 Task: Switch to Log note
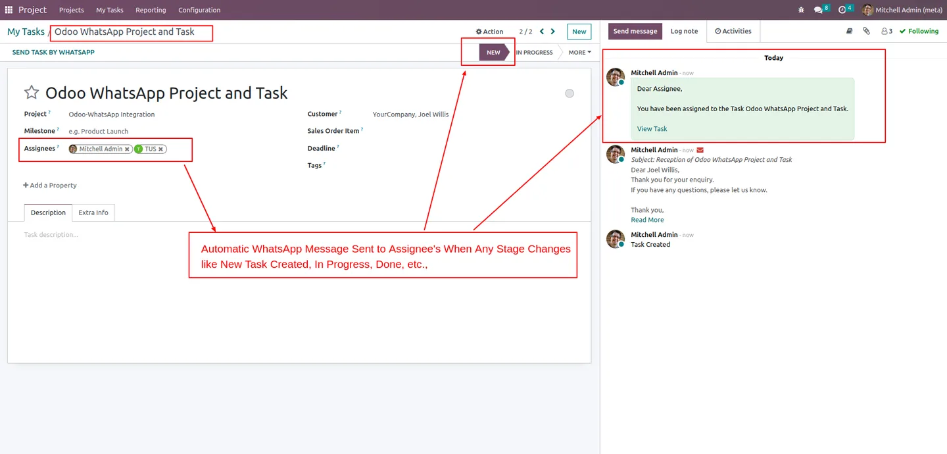coord(684,31)
